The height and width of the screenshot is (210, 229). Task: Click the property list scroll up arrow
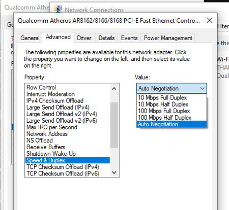pos(114,88)
